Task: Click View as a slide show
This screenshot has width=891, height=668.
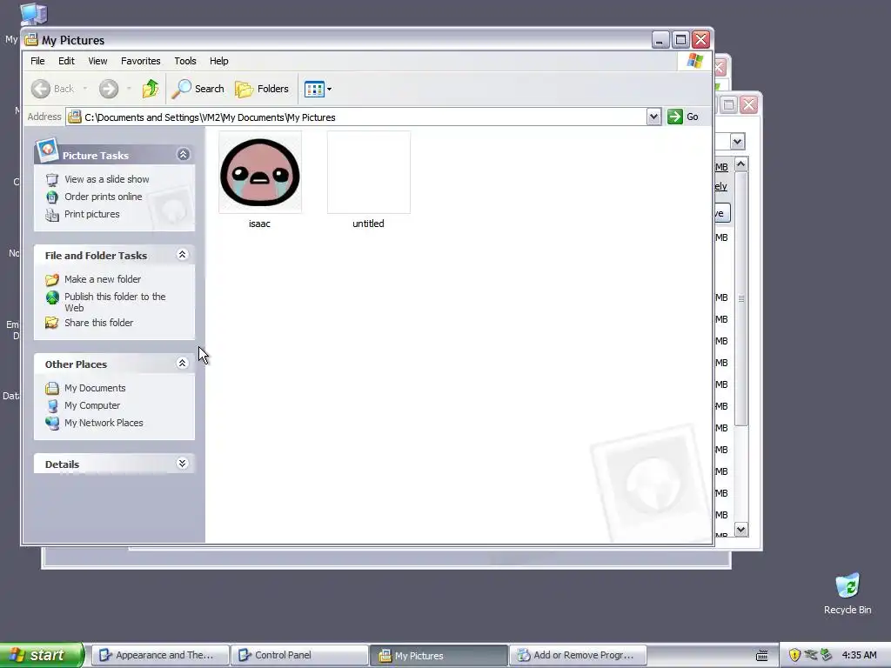Action: (107, 179)
